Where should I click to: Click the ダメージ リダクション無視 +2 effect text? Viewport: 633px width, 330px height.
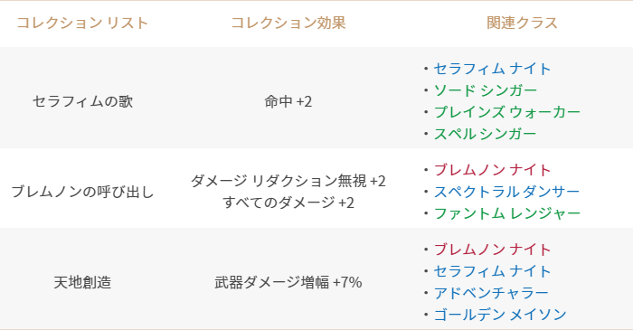[x=288, y=181]
